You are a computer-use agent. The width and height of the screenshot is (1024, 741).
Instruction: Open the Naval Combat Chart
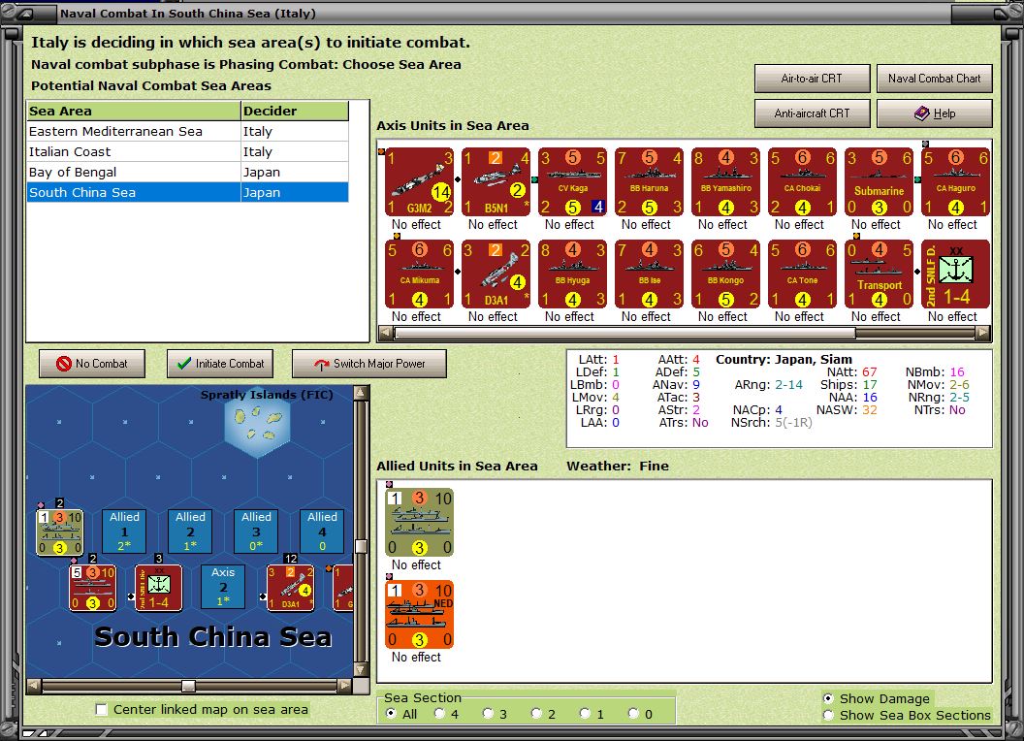click(x=934, y=79)
